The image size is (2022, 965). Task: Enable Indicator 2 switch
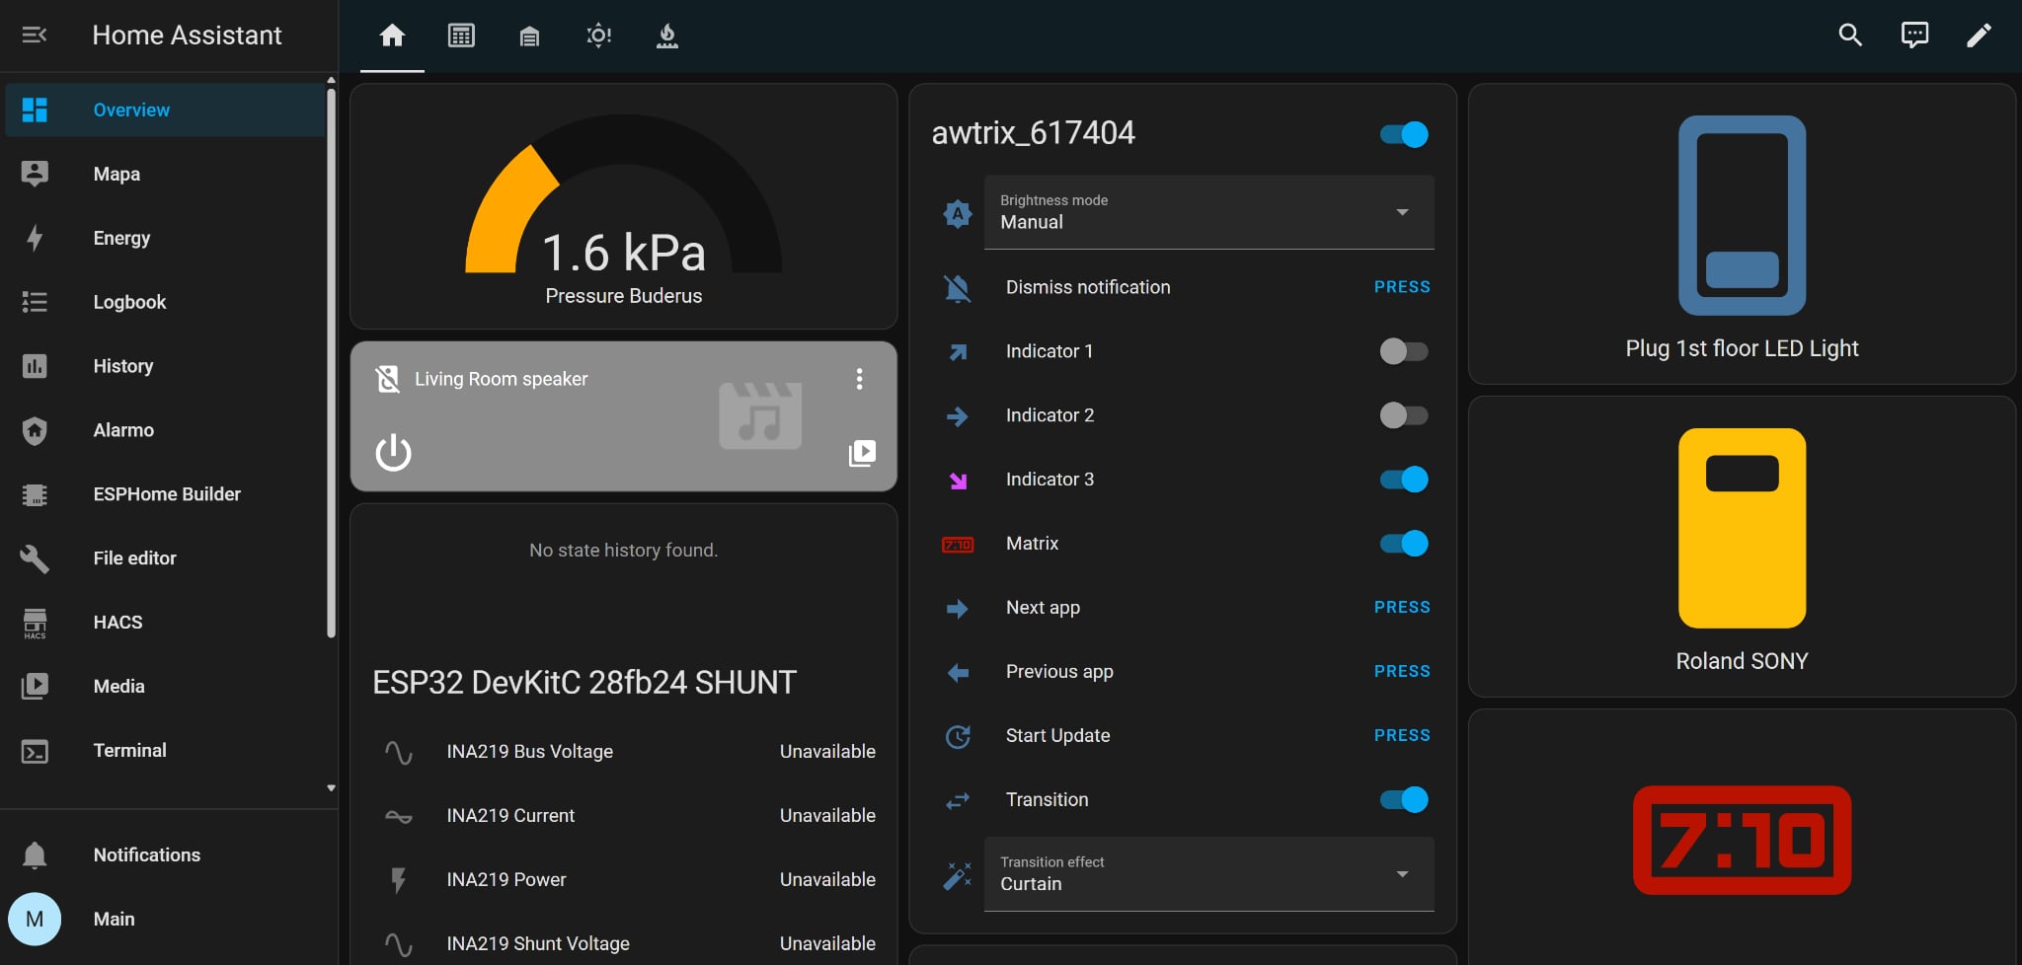click(x=1404, y=415)
